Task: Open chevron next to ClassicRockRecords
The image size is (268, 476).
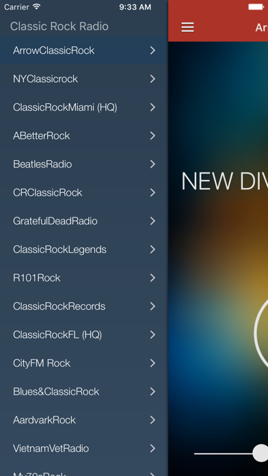Action: (152, 306)
